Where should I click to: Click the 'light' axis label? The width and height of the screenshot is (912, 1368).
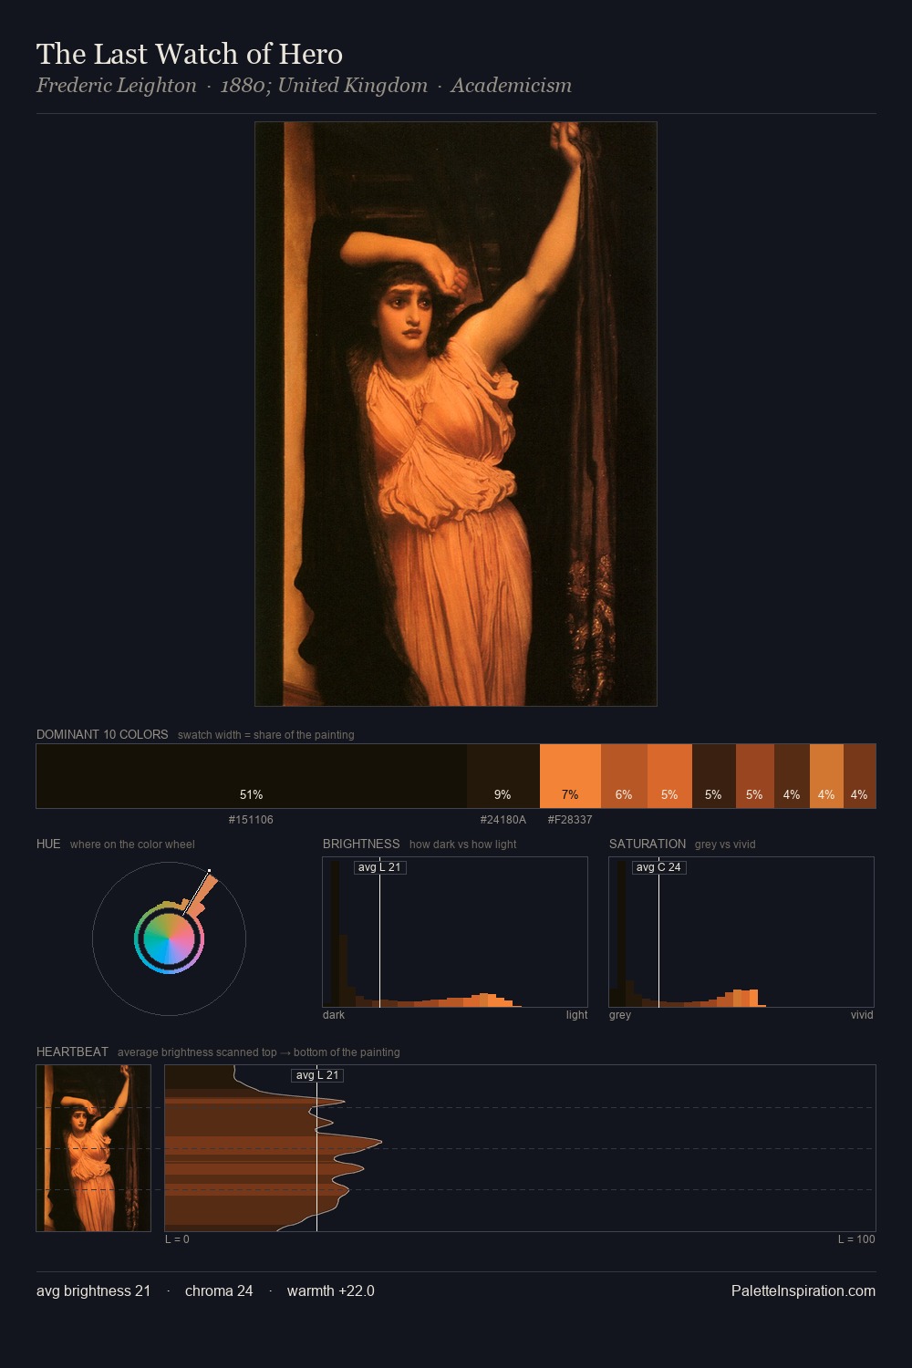[576, 1015]
